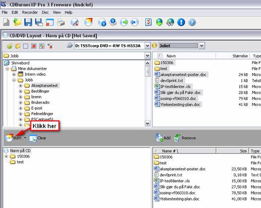The image size is (261, 208).
Task: Expand the 150306 node in CD tree
Action: pyautogui.click(x=6, y=157)
